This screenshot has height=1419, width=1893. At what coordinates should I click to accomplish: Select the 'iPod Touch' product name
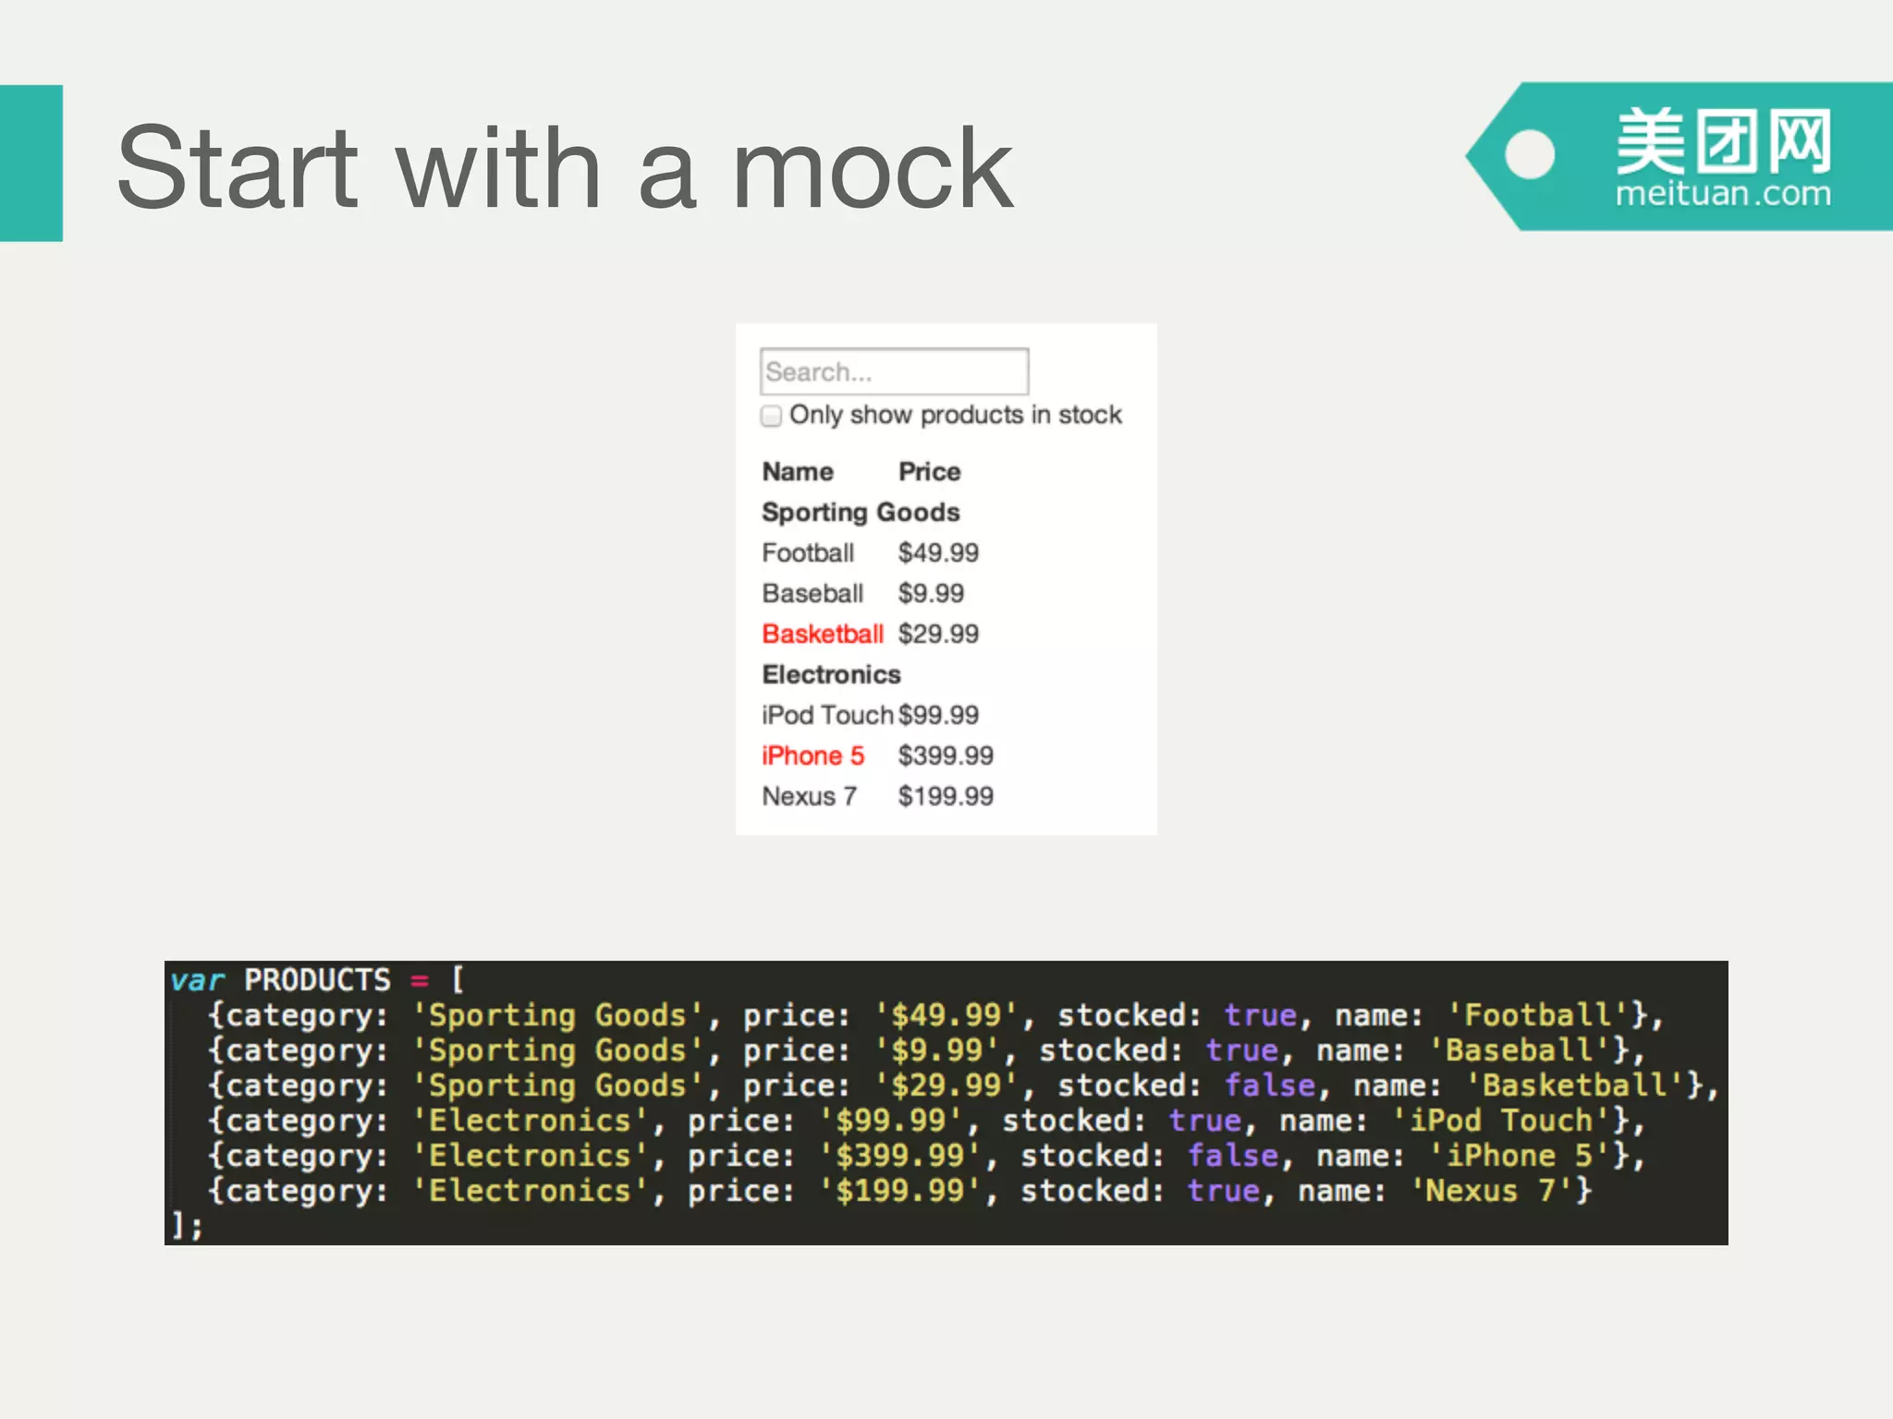pyautogui.click(x=827, y=715)
